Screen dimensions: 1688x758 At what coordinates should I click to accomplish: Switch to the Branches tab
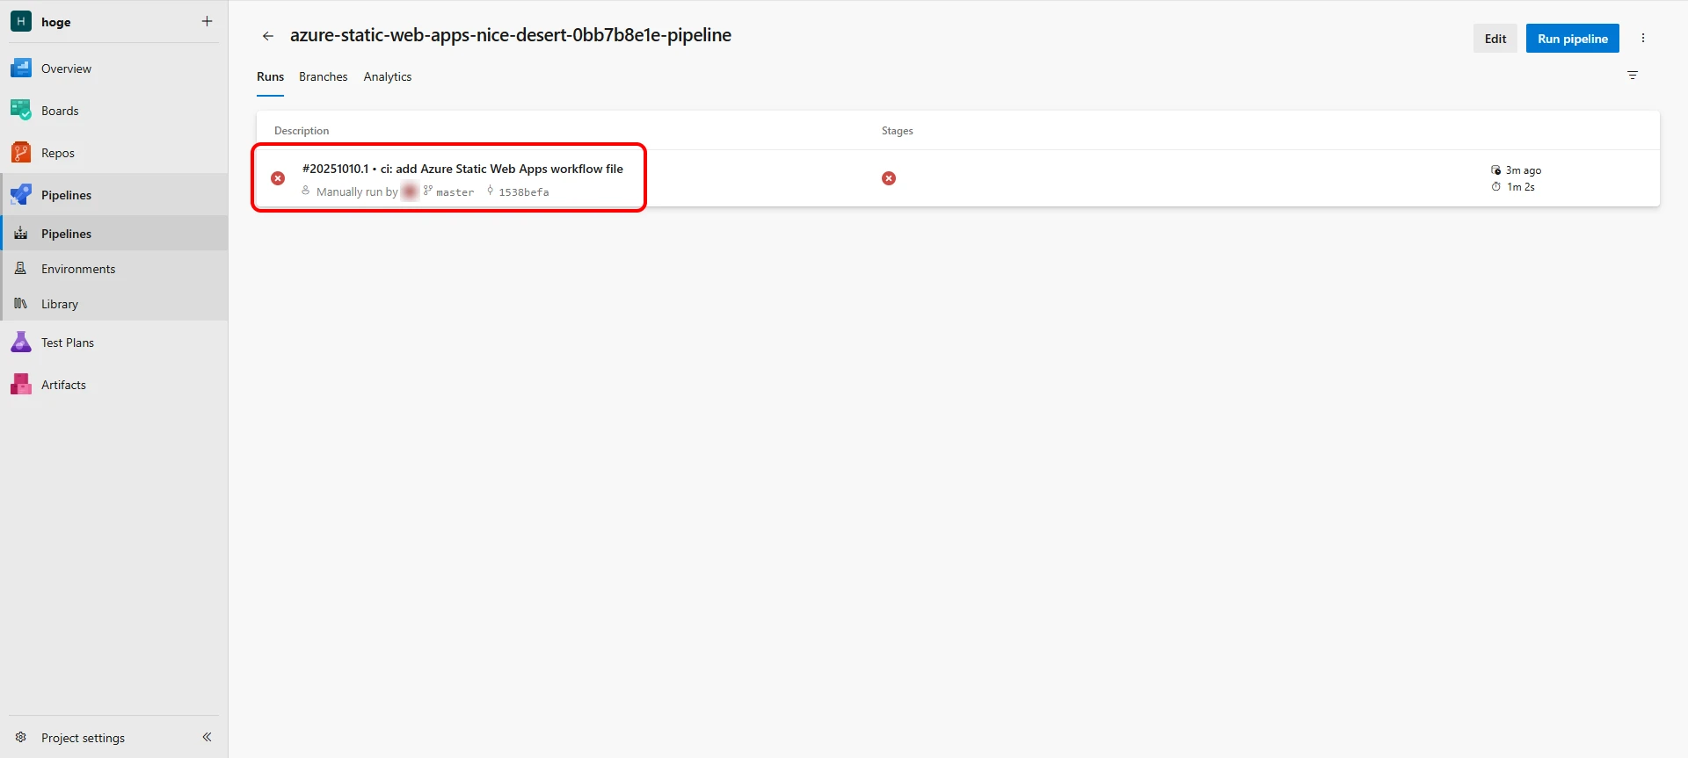[323, 77]
